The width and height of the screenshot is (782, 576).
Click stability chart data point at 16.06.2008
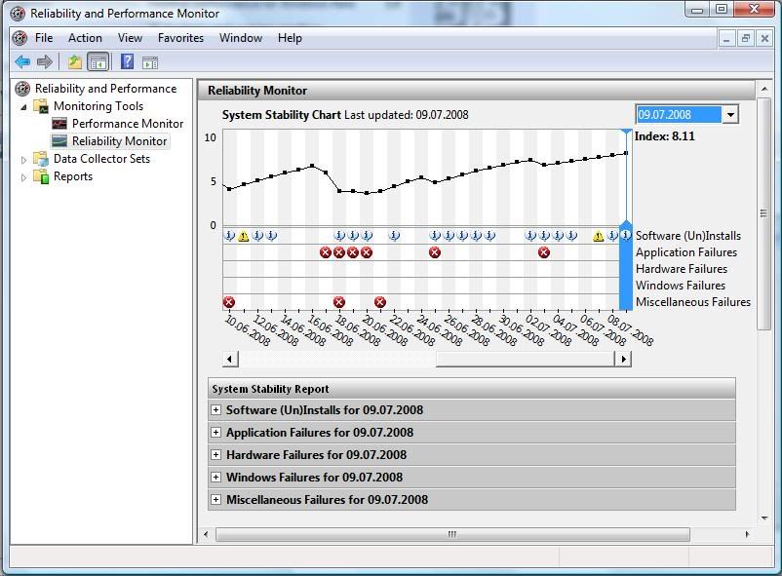(312, 166)
